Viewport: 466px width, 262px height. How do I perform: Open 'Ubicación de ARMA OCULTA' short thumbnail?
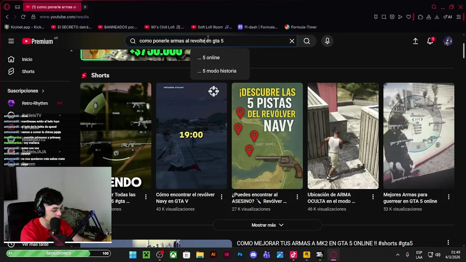coord(343,136)
